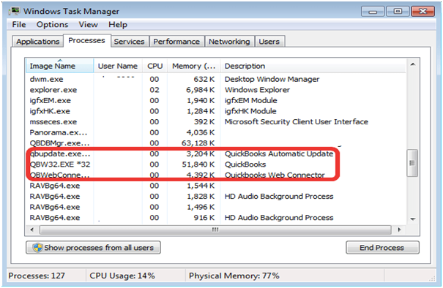This screenshot has width=443, height=288.
Task: Select the QBW32.EXE *32 process
Action: coord(216,164)
